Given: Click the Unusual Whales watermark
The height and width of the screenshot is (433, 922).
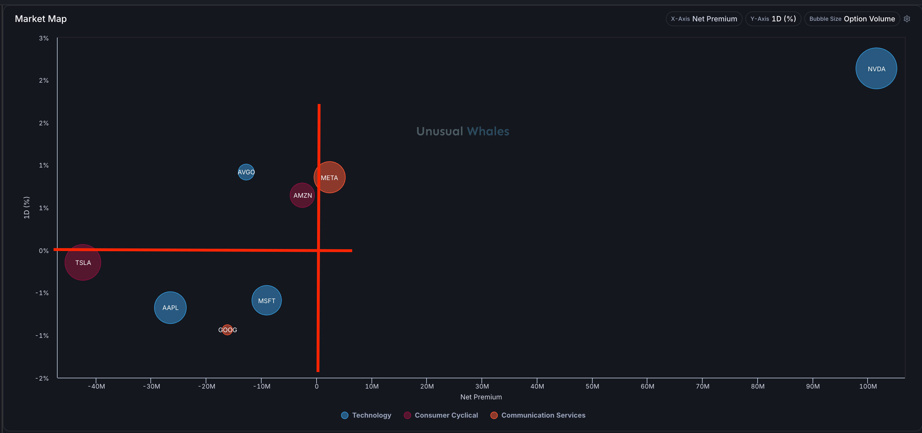Looking at the screenshot, I should point(462,131).
